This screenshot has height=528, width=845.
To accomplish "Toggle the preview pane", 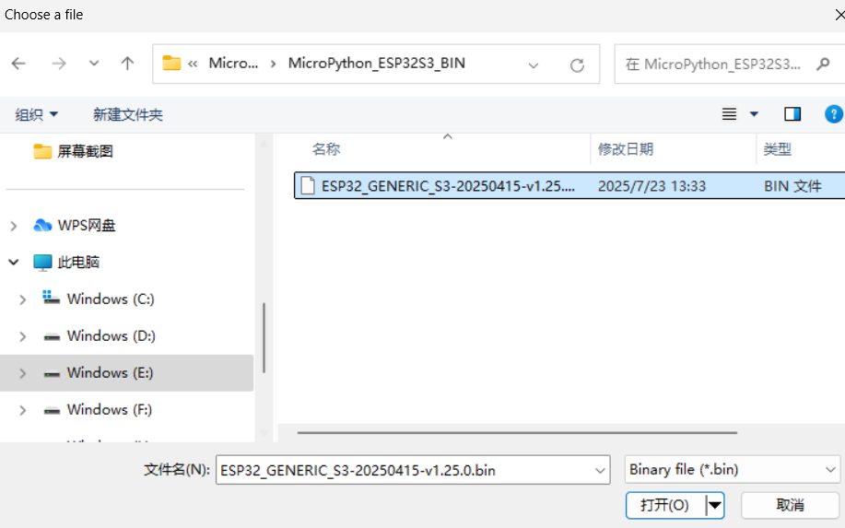I will [x=792, y=113].
